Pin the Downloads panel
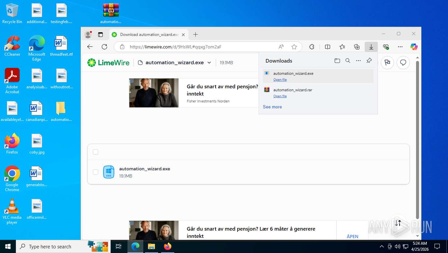 [x=369, y=61]
